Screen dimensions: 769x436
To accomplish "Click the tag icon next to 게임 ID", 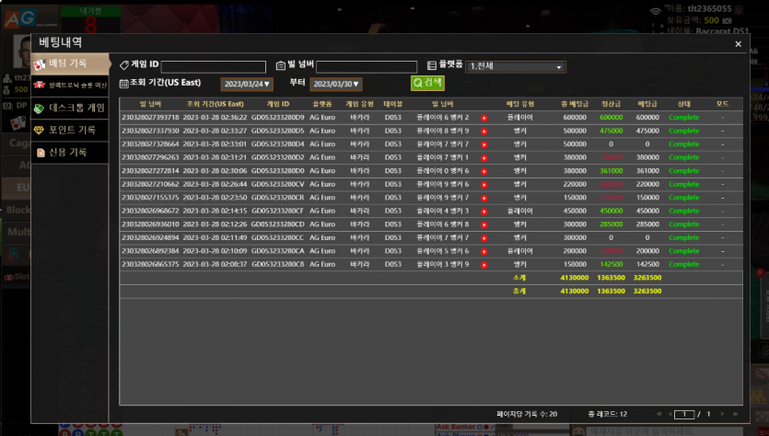I will coord(124,64).
